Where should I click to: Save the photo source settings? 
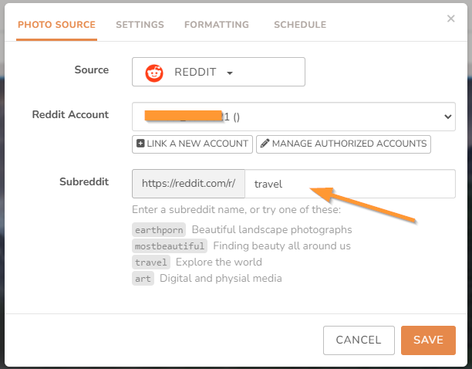428,340
